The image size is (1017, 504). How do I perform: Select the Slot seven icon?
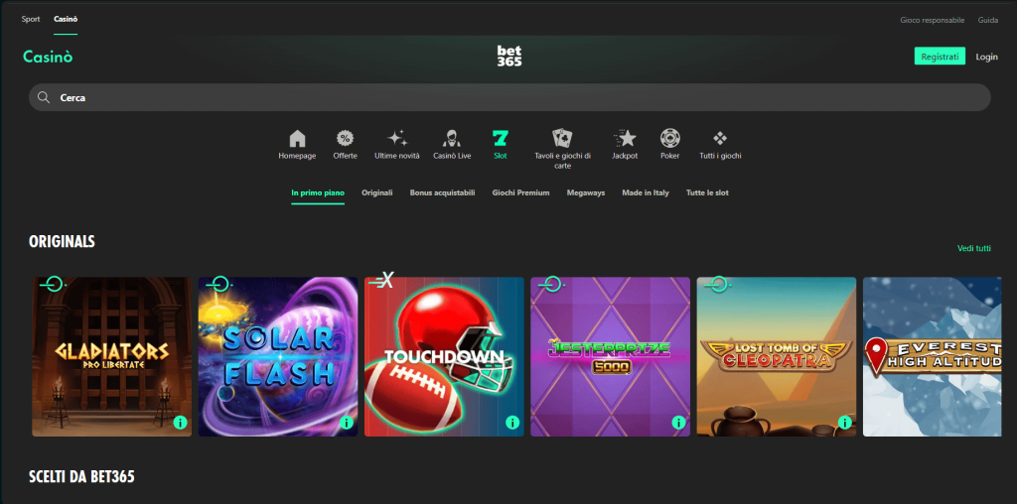click(501, 138)
